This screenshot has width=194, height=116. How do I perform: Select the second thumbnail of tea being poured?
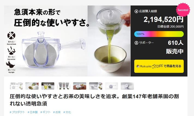click(32, 86)
